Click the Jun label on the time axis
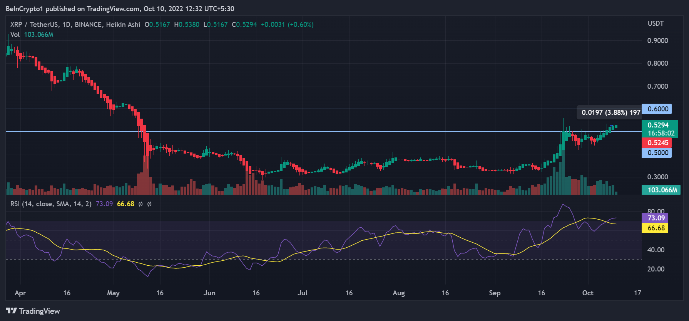Image resolution: width=689 pixels, height=321 pixels. coord(209,293)
